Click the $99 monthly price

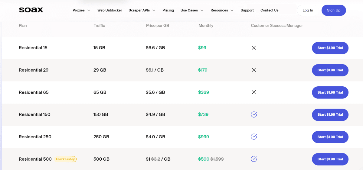pyautogui.click(x=202, y=48)
